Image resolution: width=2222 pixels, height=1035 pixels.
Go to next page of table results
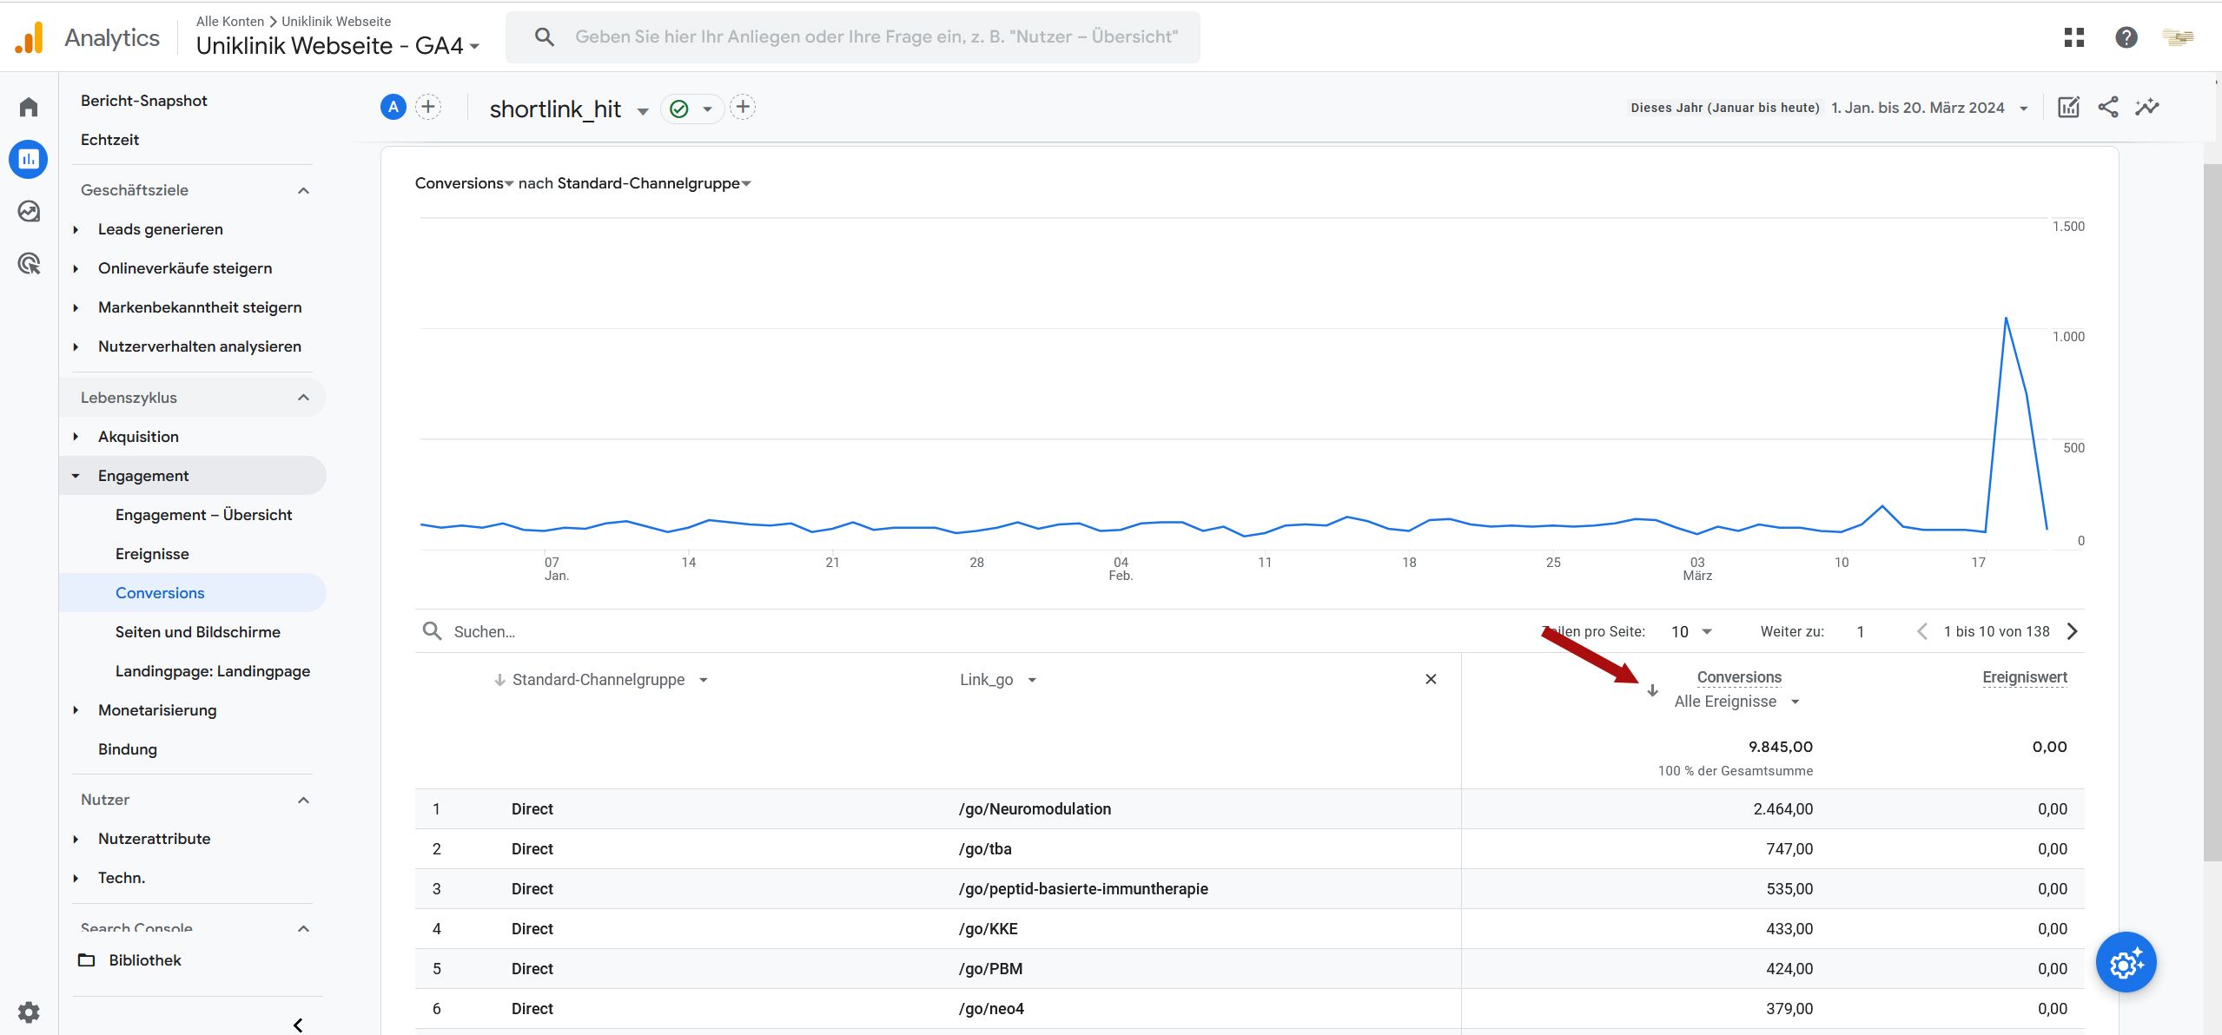(2073, 631)
